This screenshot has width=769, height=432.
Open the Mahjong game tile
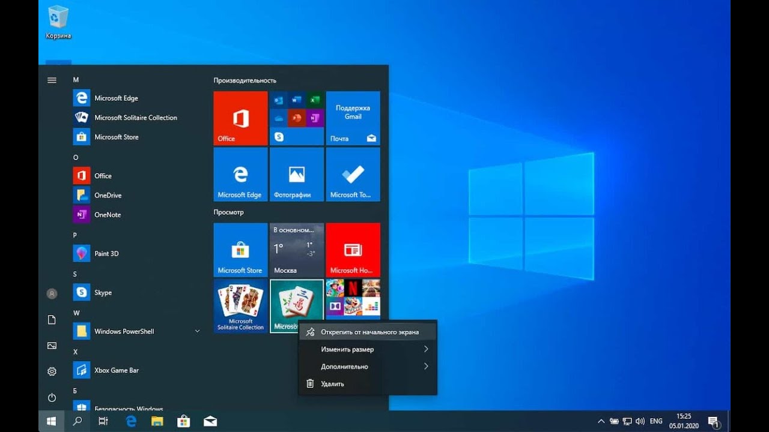[x=297, y=305]
